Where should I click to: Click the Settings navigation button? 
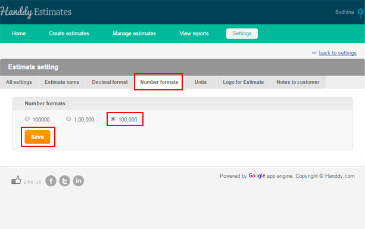tap(242, 33)
